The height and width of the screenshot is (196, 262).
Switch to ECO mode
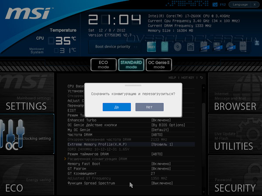coord(103,64)
